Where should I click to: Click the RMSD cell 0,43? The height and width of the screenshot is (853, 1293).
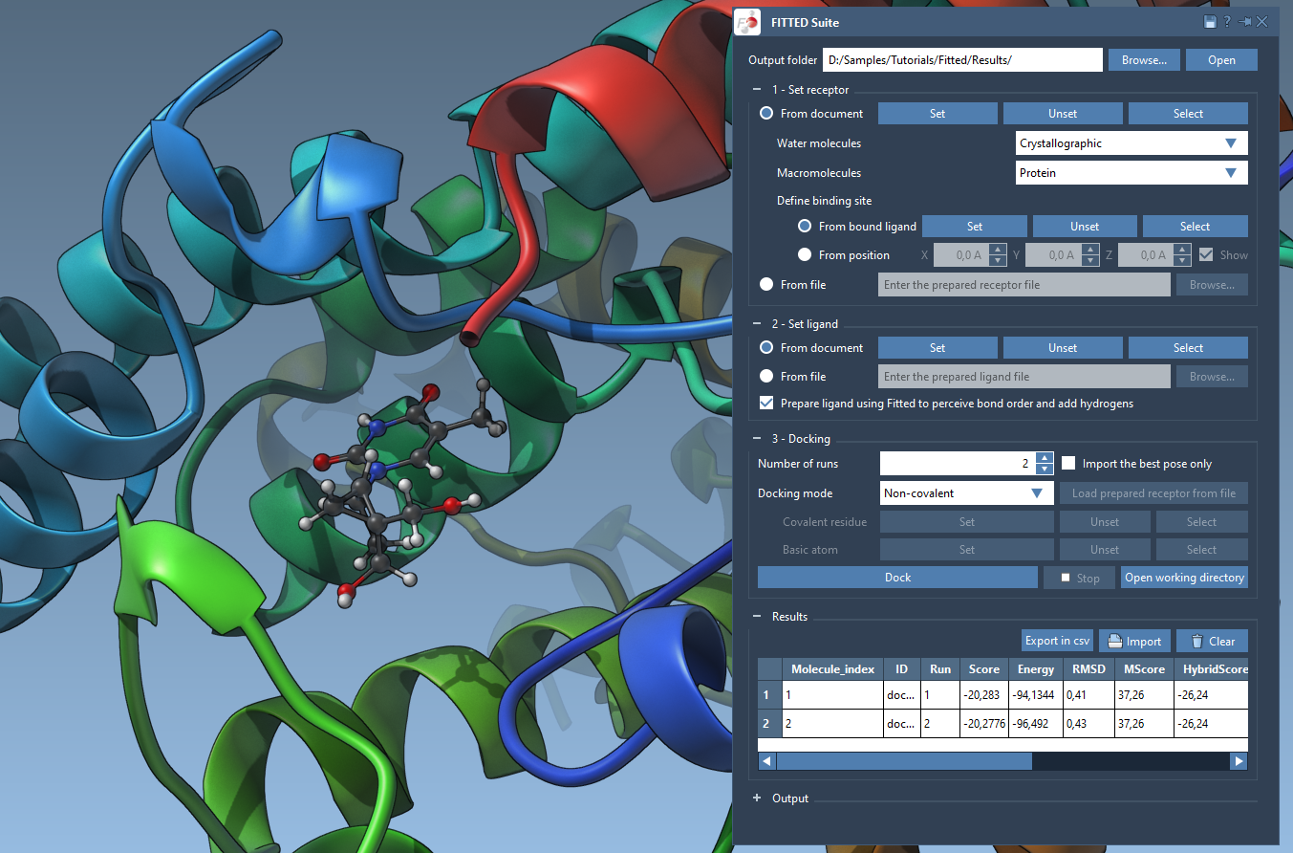[x=1087, y=724]
